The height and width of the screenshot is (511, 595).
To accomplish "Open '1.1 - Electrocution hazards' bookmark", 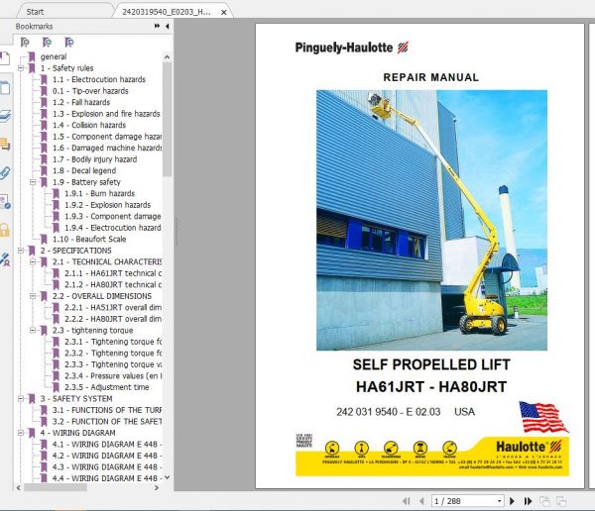I will click(99, 79).
